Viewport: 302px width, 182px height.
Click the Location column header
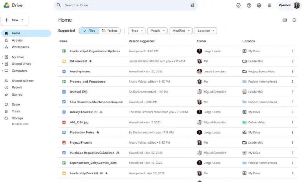click(249, 41)
